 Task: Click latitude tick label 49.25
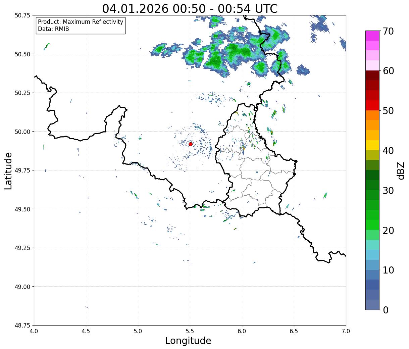pyautogui.click(x=22, y=248)
